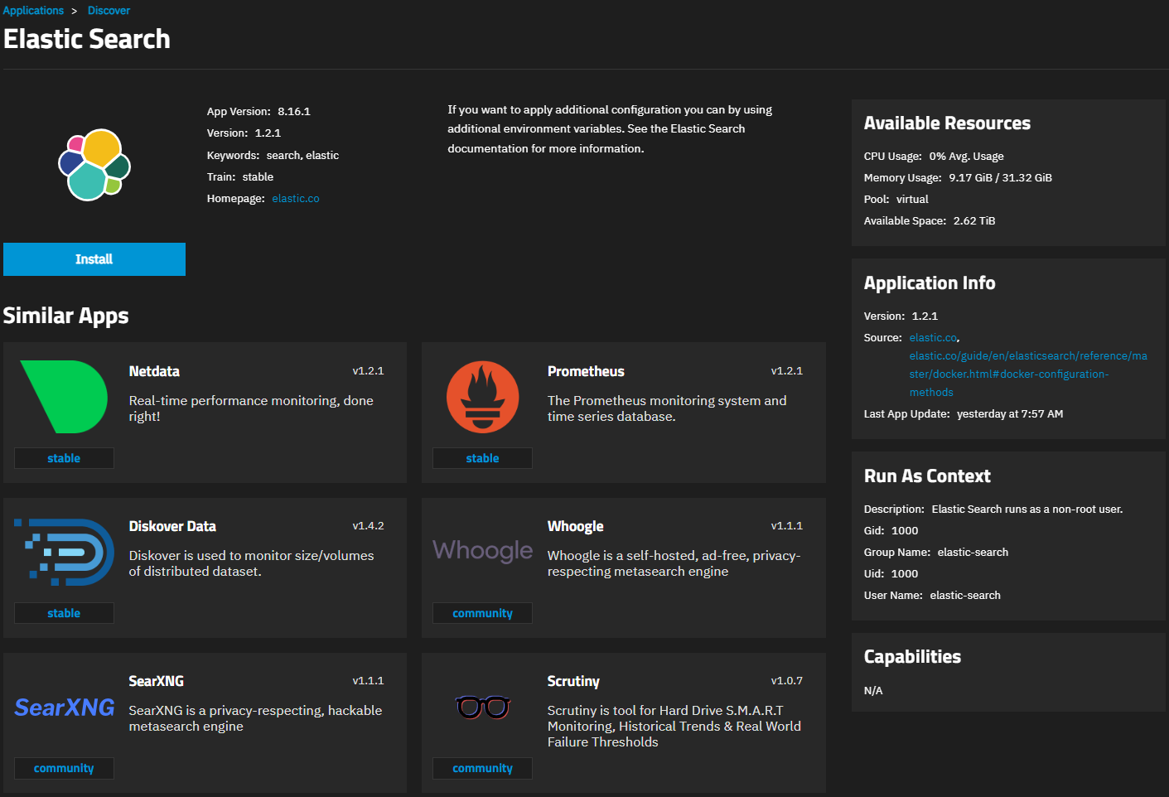Click the Train stable text
The height and width of the screenshot is (797, 1169).
[240, 177]
